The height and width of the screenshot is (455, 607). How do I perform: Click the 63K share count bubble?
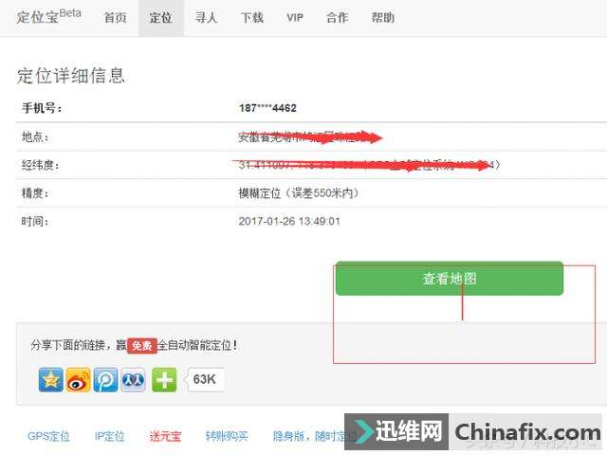click(x=205, y=379)
